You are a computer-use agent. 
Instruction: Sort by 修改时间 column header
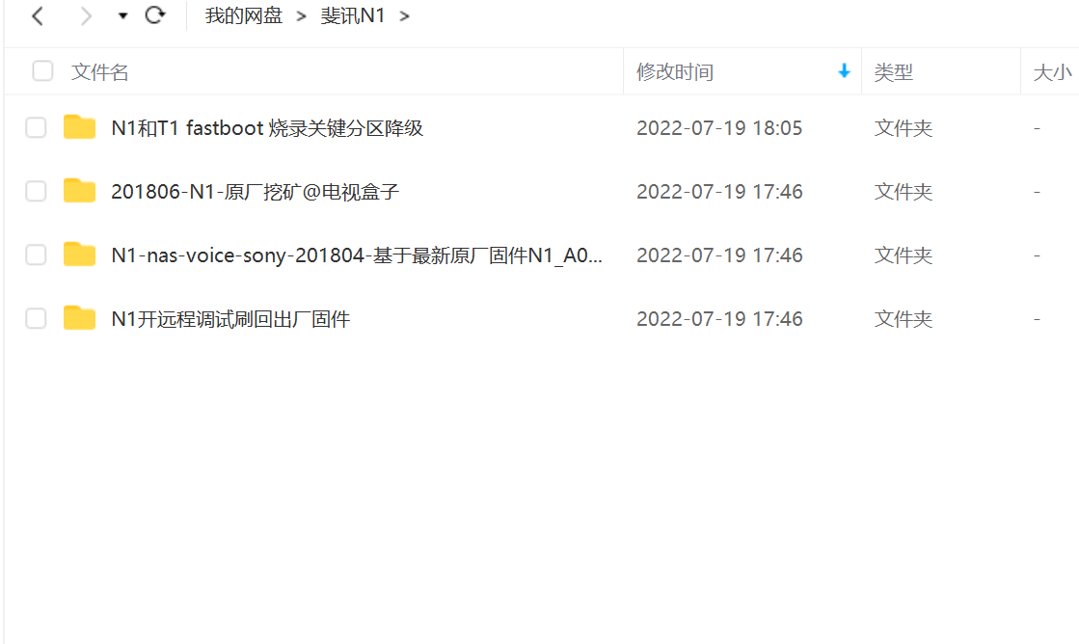(675, 71)
